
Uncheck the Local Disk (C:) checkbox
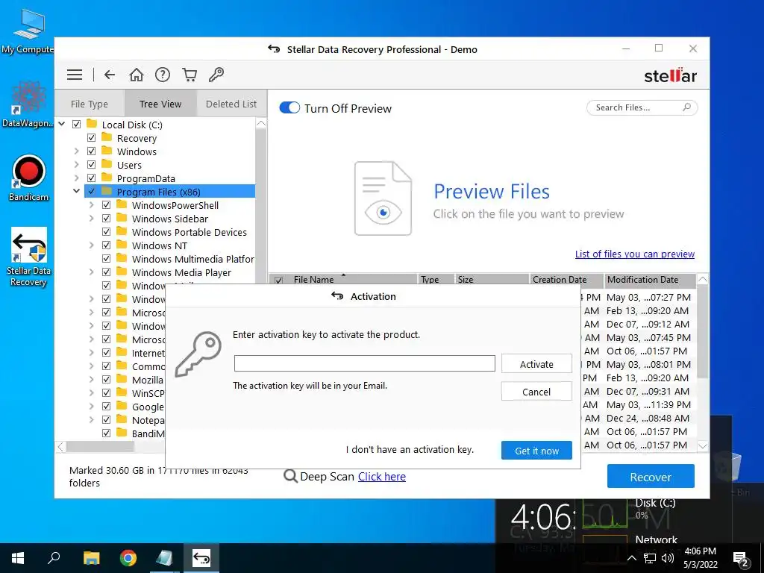(x=77, y=125)
